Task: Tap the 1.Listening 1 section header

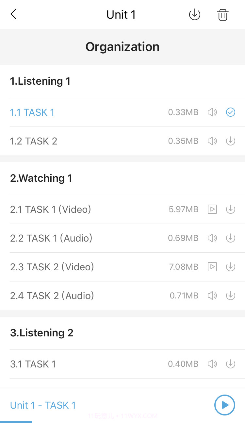Action: tap(40, 81)
